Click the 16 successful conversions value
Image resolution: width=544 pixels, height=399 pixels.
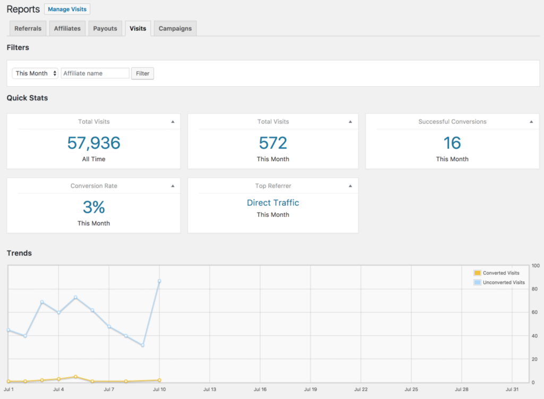click(x=452, y=143)
